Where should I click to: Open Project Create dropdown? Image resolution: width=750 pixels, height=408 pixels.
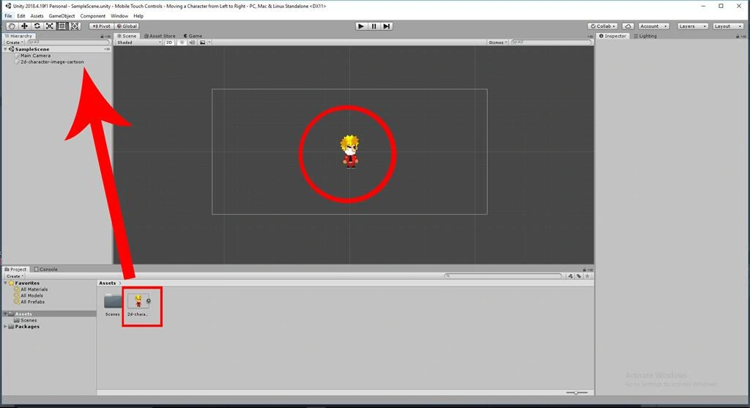[x=15, y=276]
